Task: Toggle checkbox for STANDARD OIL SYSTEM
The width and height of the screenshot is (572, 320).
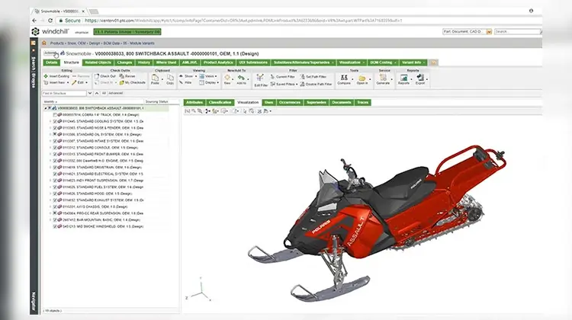Action: click(x=55, y=135)
